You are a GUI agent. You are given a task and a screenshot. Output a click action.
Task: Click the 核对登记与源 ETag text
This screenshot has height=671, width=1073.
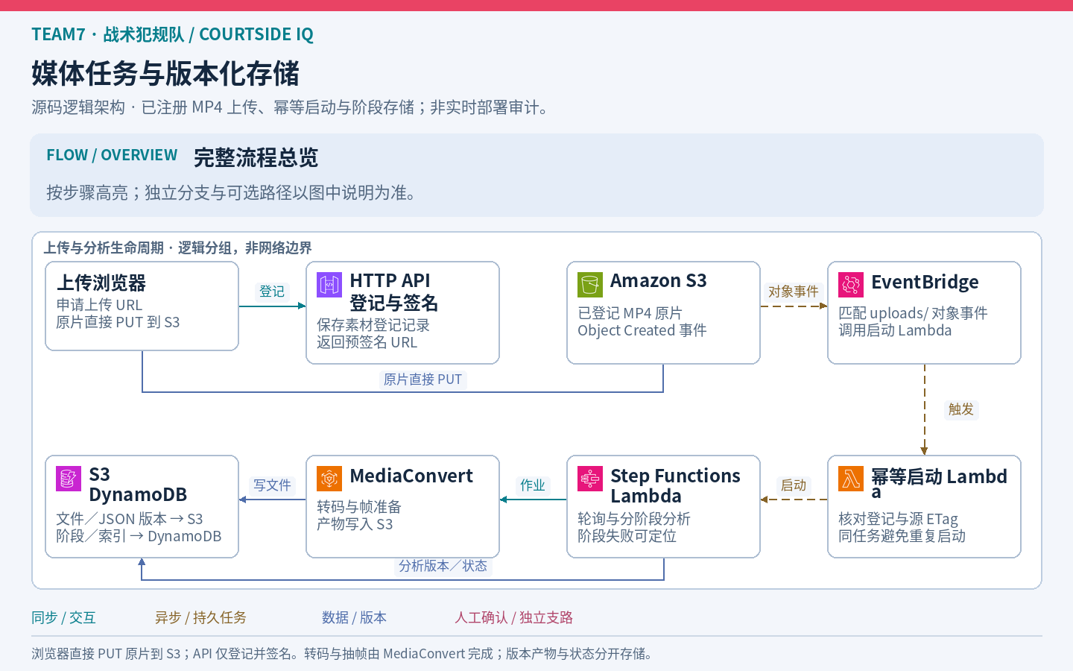pos(898,519)
